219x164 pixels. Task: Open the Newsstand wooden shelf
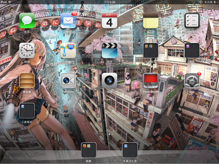pyautogui.click(x=27, y=81)
